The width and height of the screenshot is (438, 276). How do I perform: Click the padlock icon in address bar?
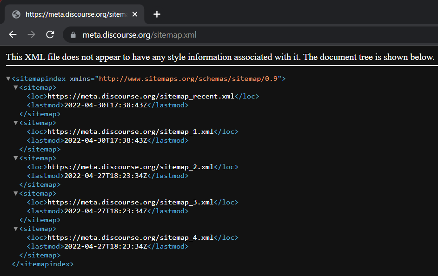click(x=73, y=34)
